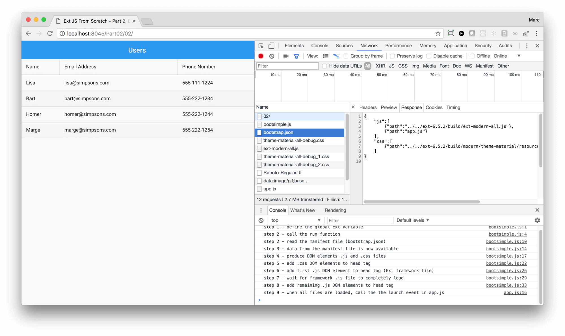Open console drawer three-dot menu
This screenshot has height=336, width=565.
[261, 210]
